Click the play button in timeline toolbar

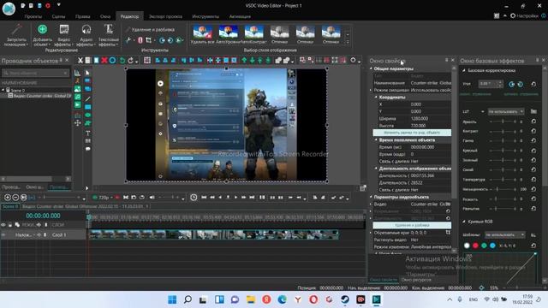236,198
